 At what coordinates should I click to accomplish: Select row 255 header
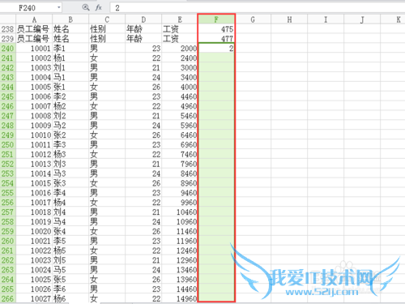(8, 193)
